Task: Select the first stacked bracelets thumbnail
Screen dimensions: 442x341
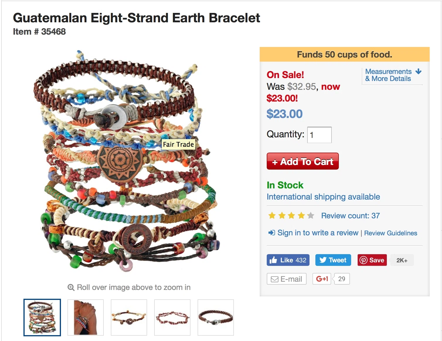Action: pyautogui.click(x=42, y=318)
